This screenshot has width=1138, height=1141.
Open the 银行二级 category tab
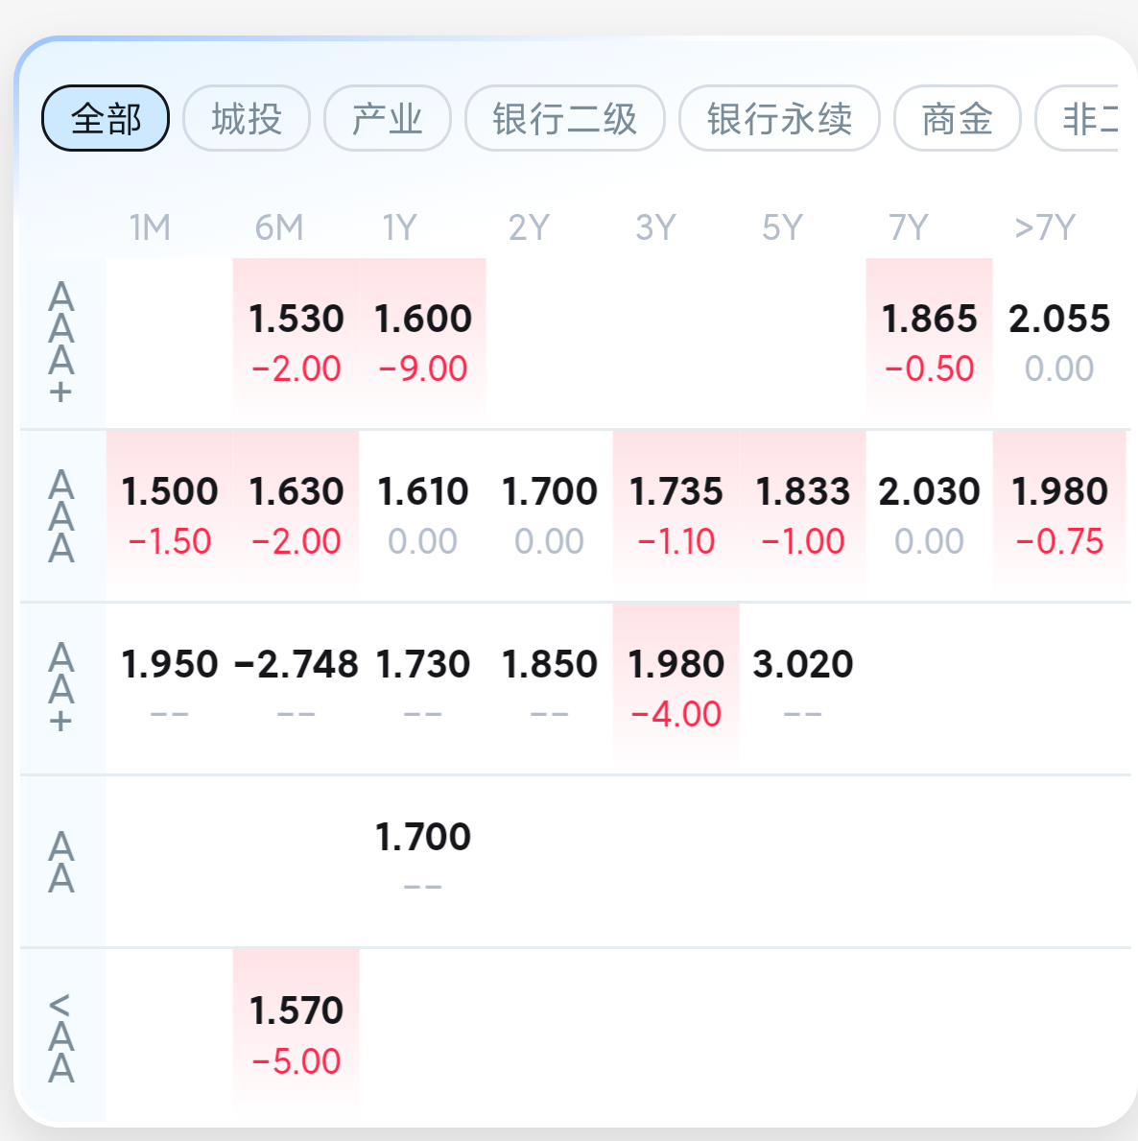565,119
